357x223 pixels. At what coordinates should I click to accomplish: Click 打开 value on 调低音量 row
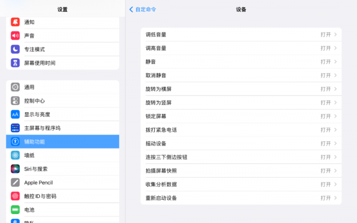[325, 35]
